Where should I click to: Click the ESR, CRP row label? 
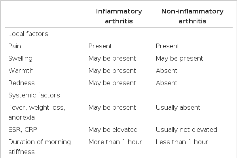click(23, 130)
